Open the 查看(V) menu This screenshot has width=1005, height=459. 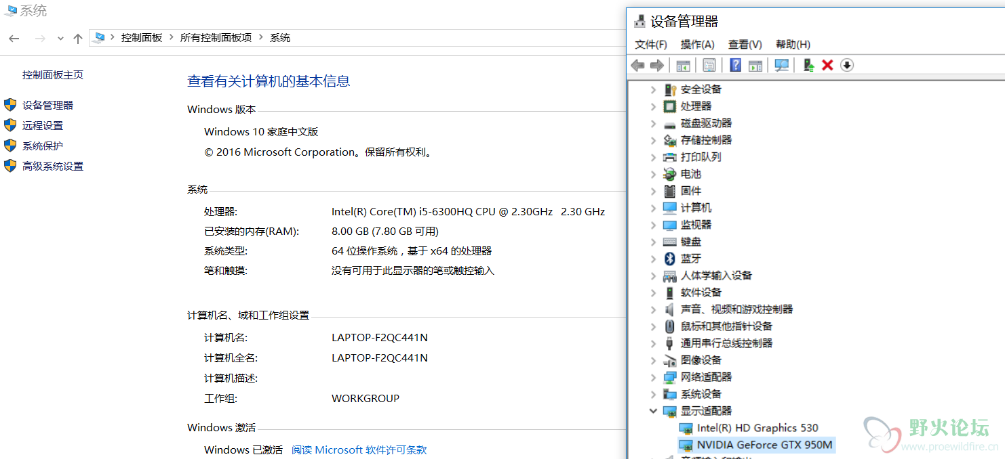pos(745,44)
